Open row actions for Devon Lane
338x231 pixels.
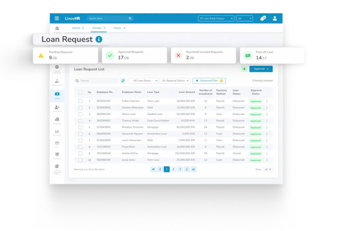click(267, 114)
